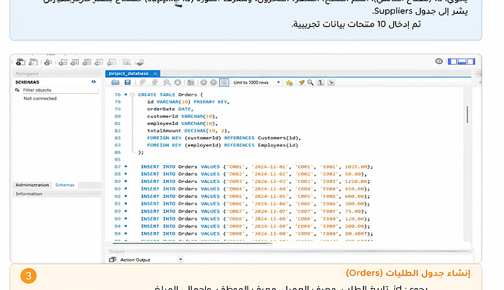504x290 pixels.
Task: Click the find magnifier icon in editor toolbar
Action: pyautogui.click(x=310, y=83)
